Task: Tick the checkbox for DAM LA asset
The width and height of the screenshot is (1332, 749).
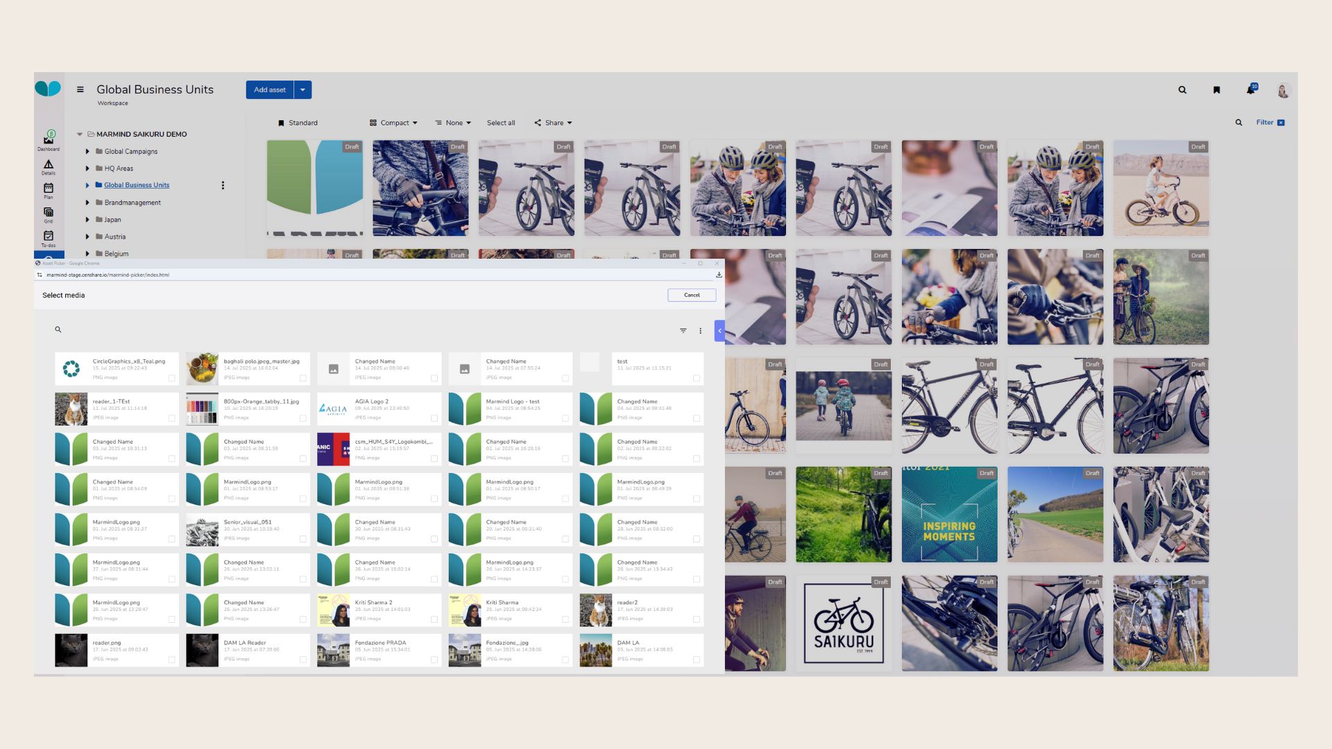Action: 696,660
